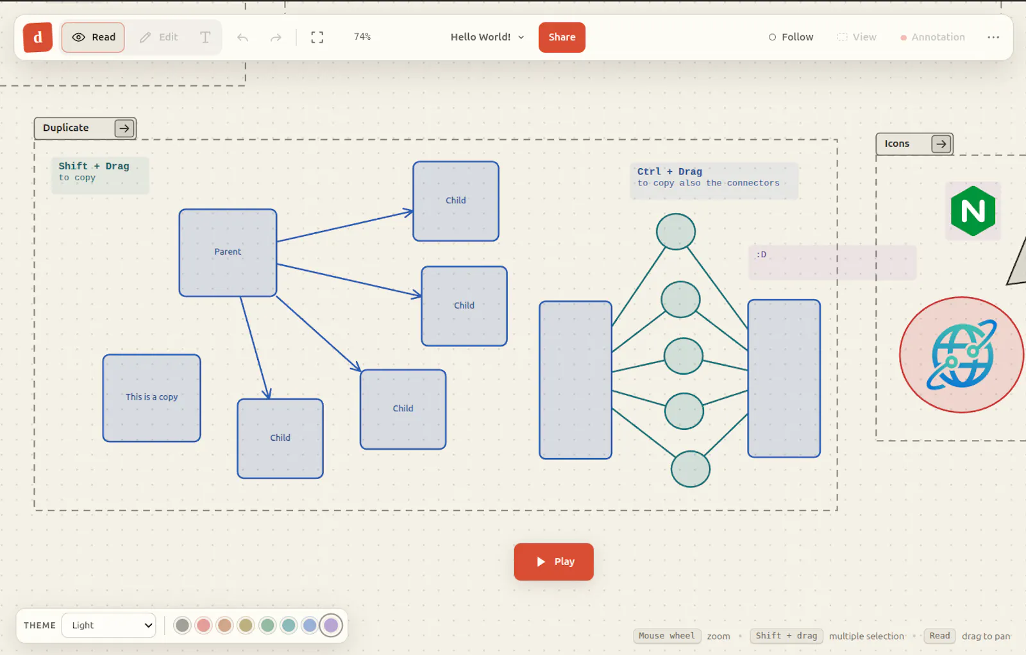
Task: Select the bottommost teal circle node
Action: pos(690,469)
